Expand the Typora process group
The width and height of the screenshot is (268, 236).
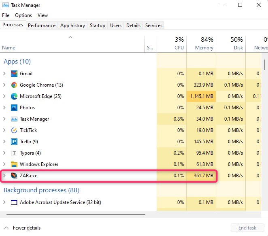pyautogui.click(x=4, y=153)
